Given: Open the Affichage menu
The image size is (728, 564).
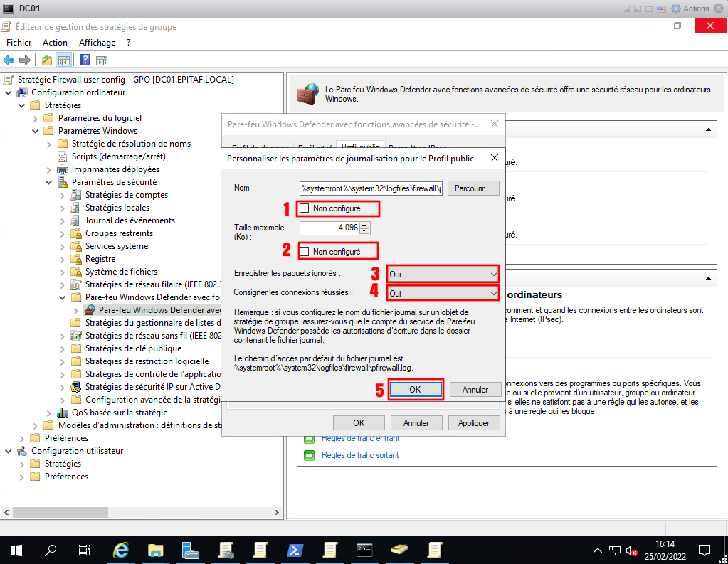Looking at the screenshot, I should pyautogui.click(x=97, y=43).
